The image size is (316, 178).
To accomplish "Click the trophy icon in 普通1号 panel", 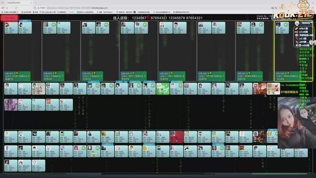I will point(17,74).
